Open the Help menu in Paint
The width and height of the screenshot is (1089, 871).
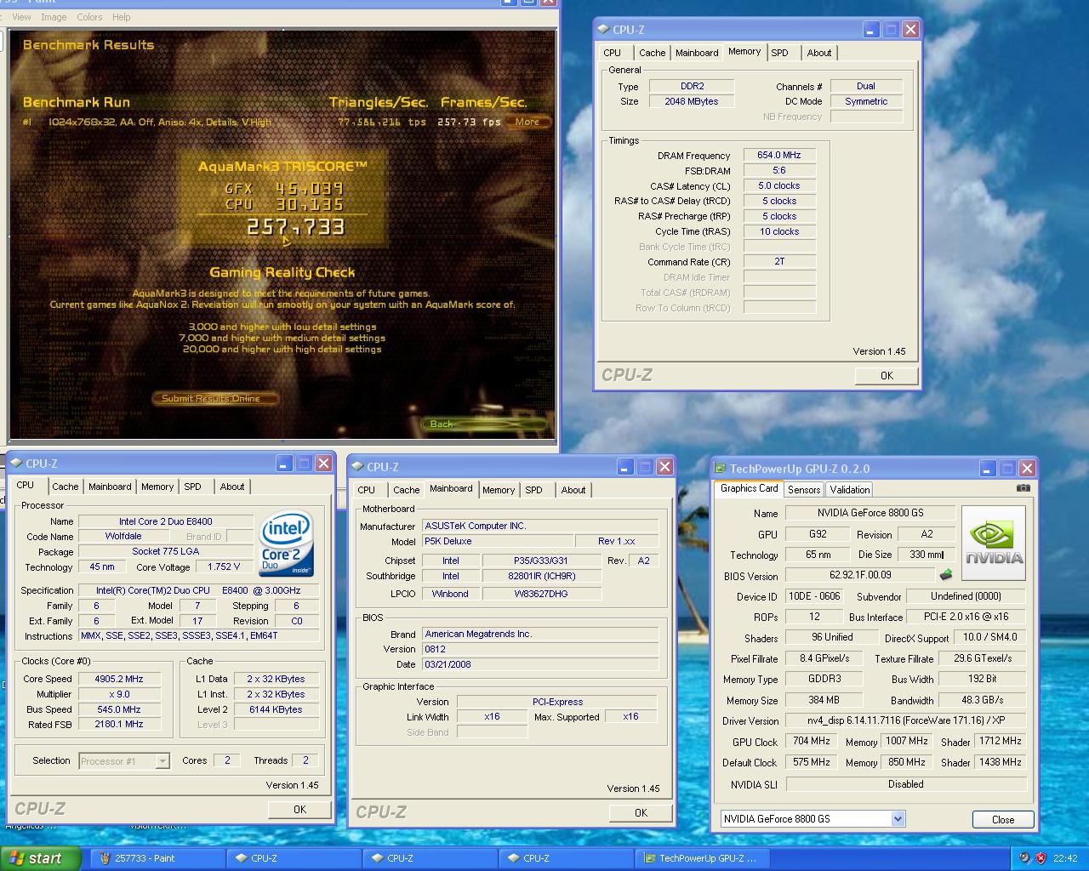coord(122,17)
